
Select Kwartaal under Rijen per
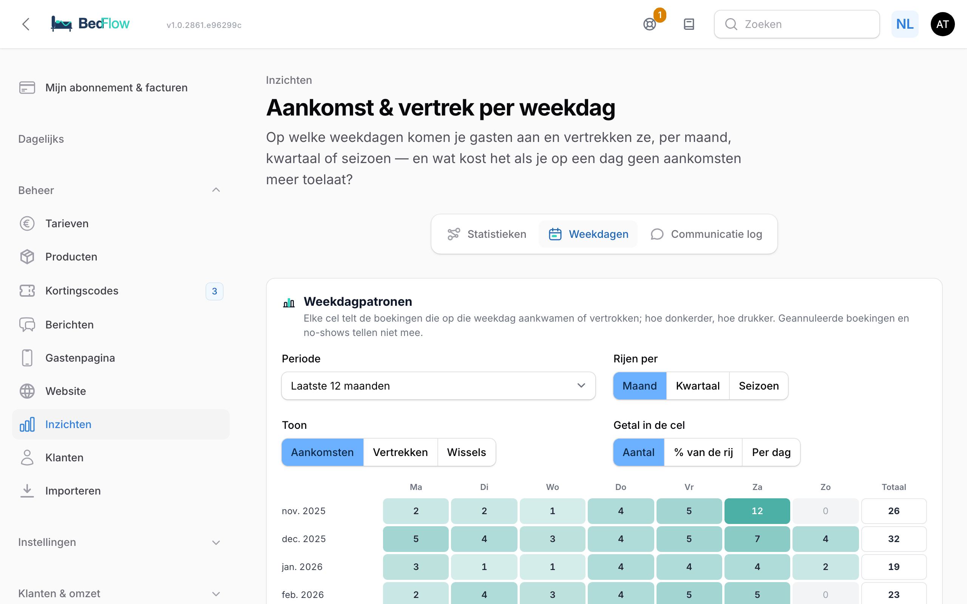(x=698, y=385)
